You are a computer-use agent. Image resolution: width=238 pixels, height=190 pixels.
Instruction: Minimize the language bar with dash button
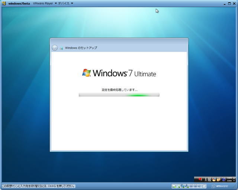click(x=234, y=178)
